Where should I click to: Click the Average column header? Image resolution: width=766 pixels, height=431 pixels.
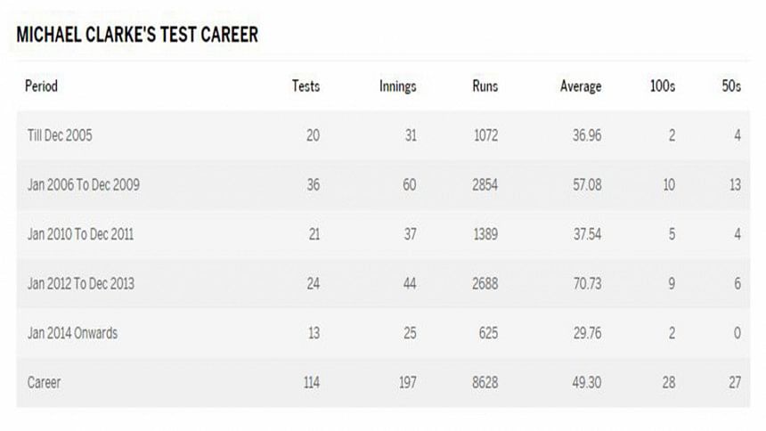point(581,86)
